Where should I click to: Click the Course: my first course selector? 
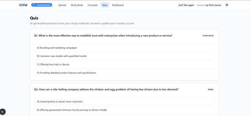coord(209,5)
